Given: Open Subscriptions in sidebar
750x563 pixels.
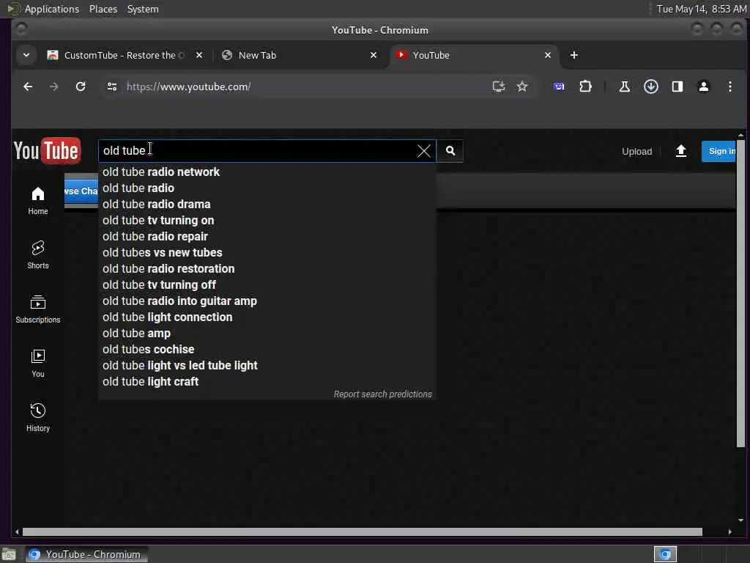Looking at the screenshot, I should click(38, 309).
